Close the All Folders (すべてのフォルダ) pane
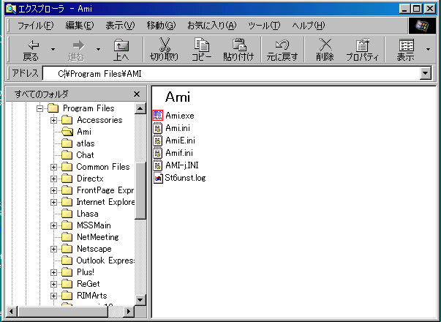This screenshot has height=322, width=441. 136,94
